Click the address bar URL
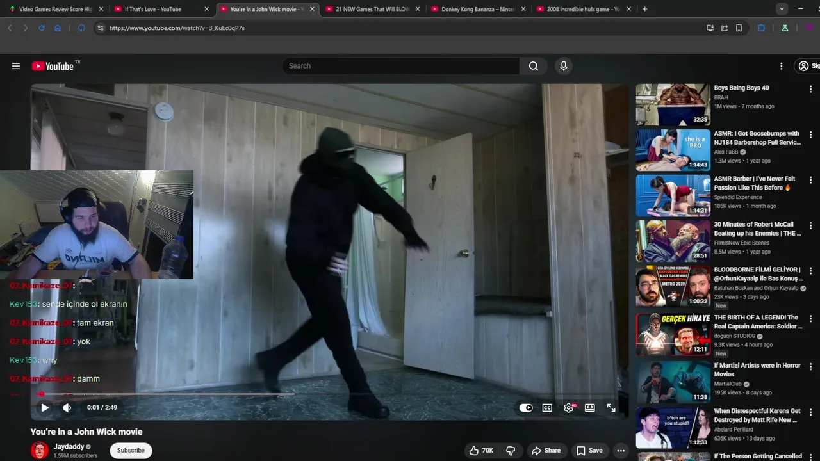Screen dimensions: 820x461 (177, 28)
